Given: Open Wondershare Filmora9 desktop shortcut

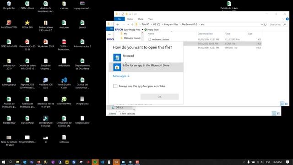Looking at the screenshot, I should [46, 121].
